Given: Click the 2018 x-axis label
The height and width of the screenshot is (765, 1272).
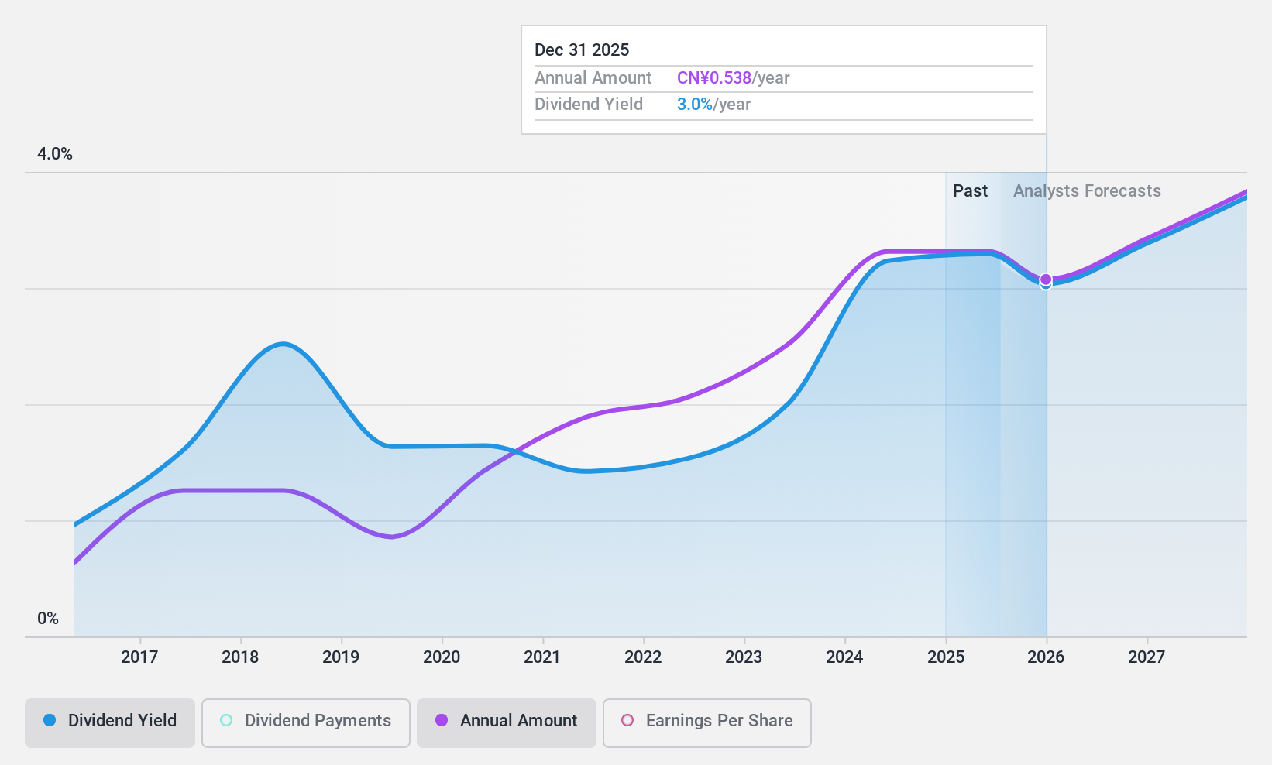Looking at the screenshot, I should (240, 657).
